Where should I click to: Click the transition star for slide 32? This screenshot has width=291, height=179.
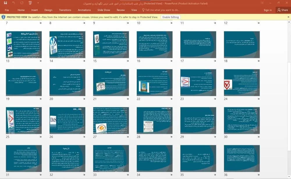coord(84,175)
